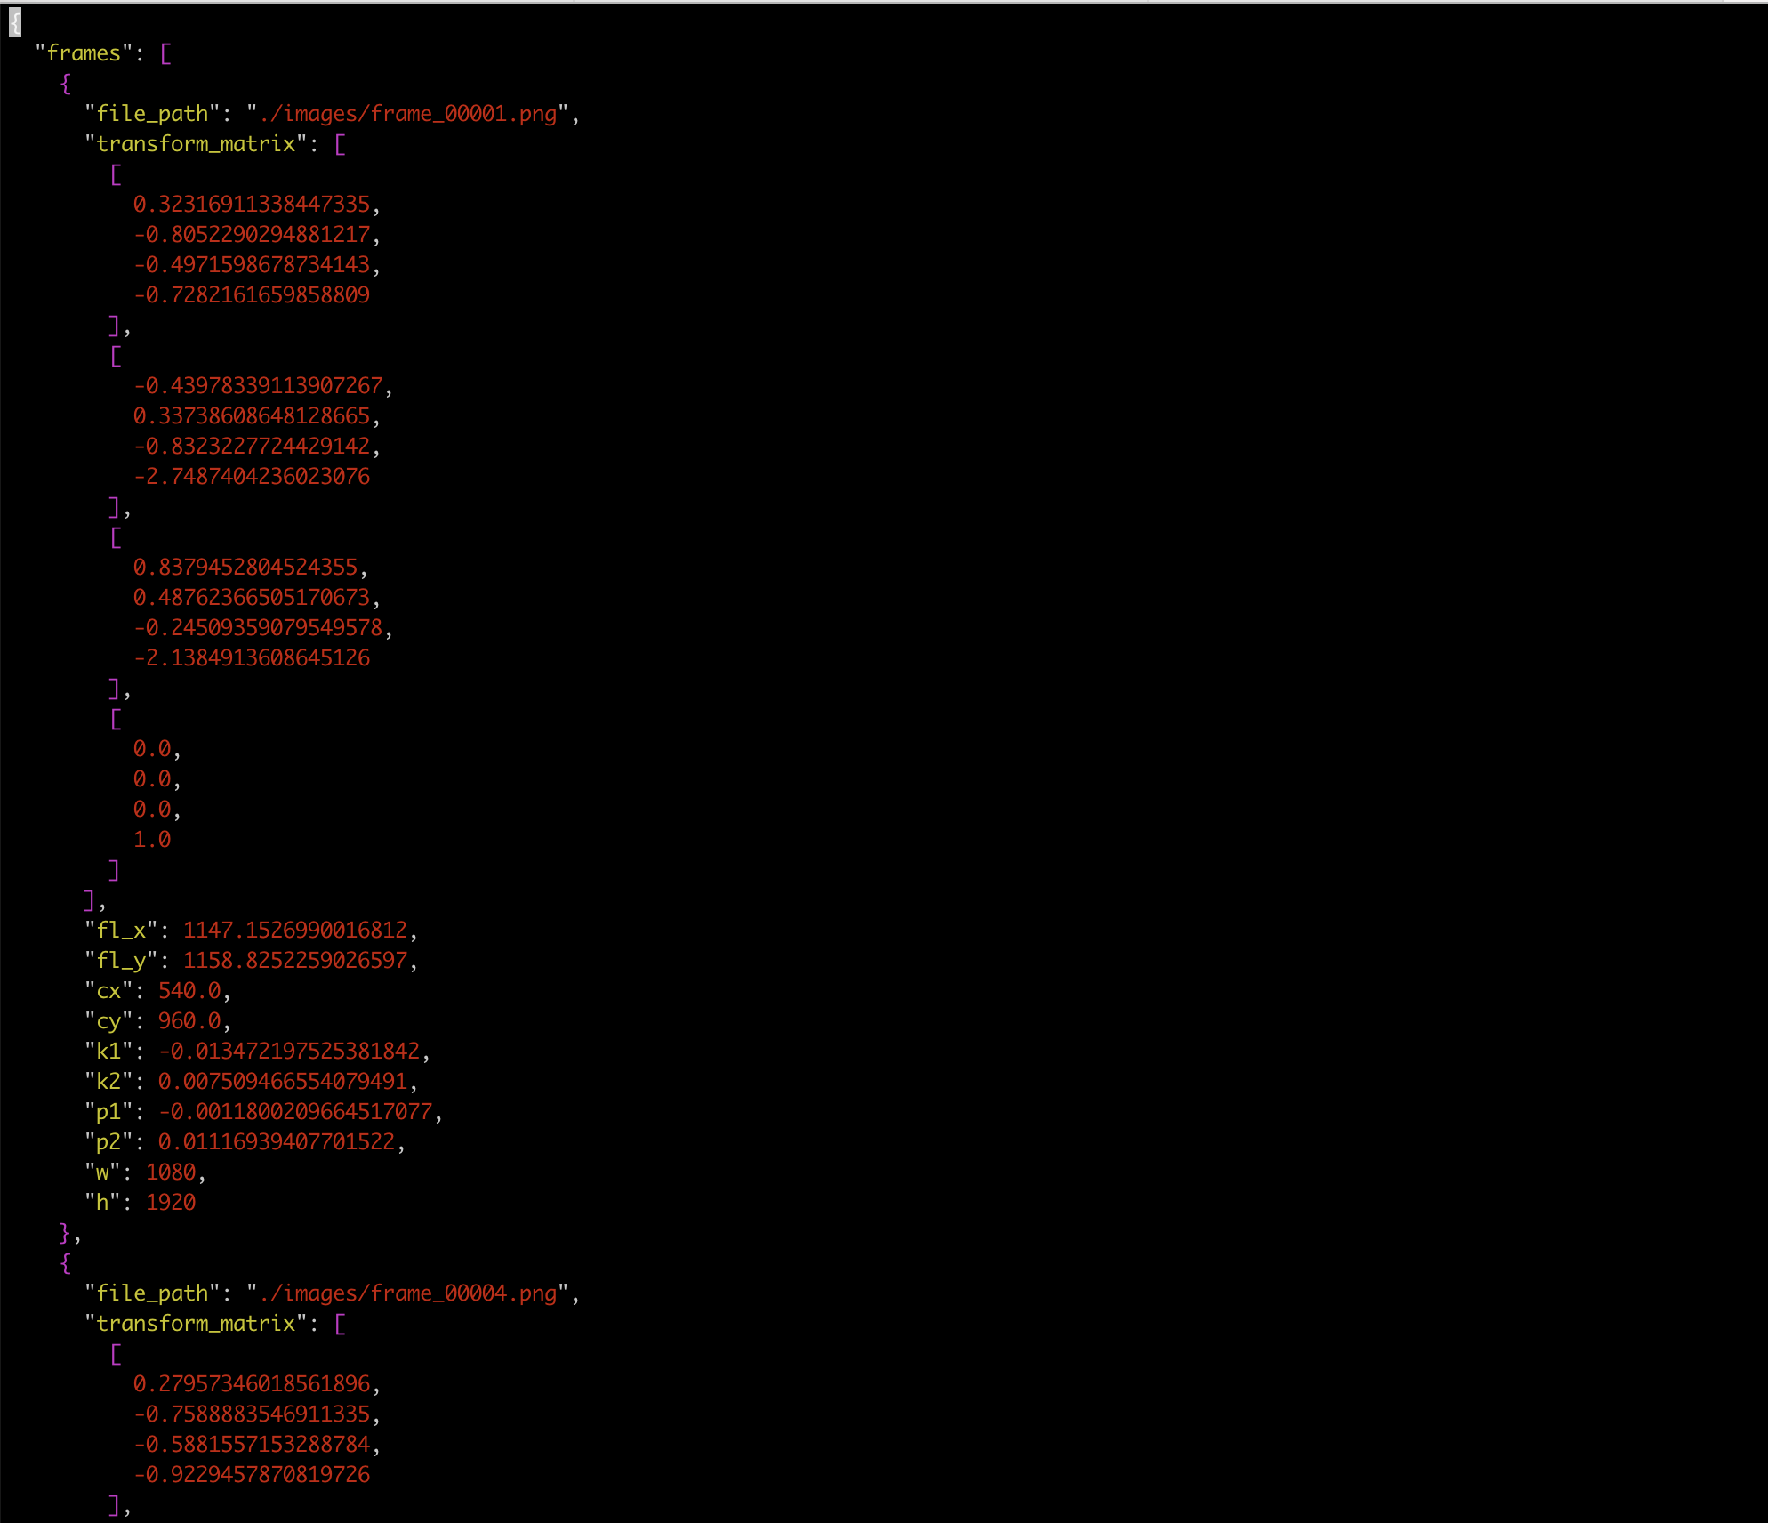Click the cursor block at the file start

click(15, 23)
